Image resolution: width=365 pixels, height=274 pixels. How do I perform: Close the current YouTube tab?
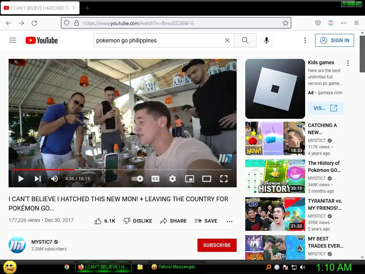(74, 8)
